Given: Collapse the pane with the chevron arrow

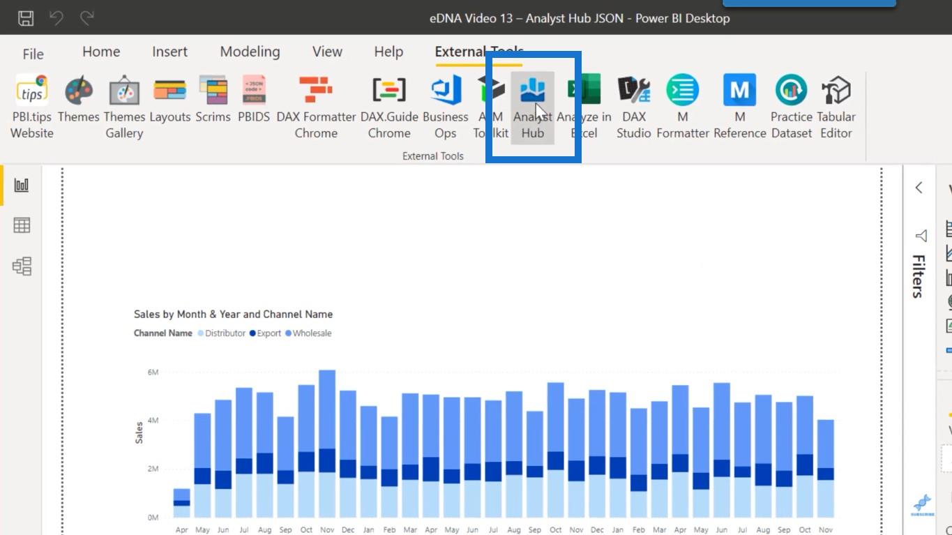Looking at the screenshot, I should (919, 187).
